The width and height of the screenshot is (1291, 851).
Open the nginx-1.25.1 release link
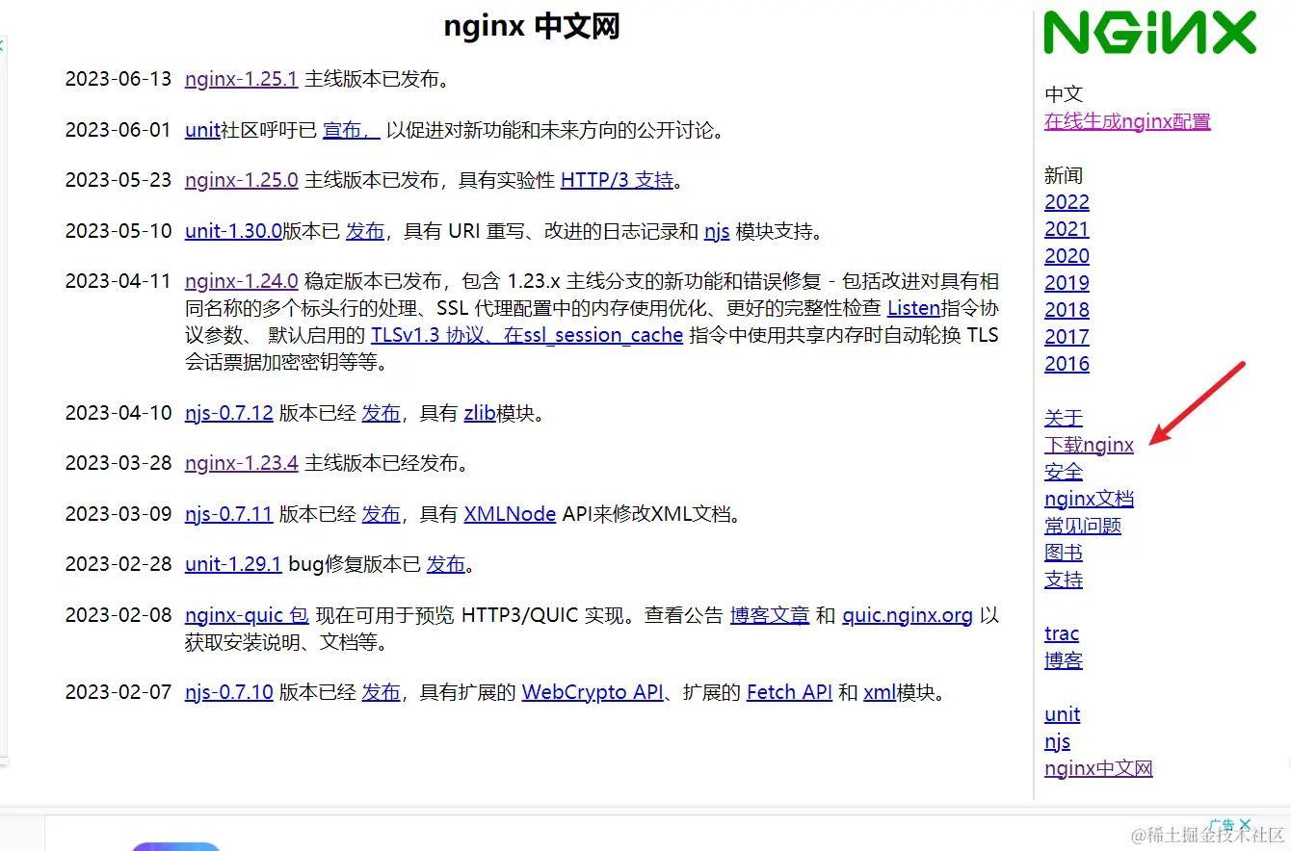(241, 79)
